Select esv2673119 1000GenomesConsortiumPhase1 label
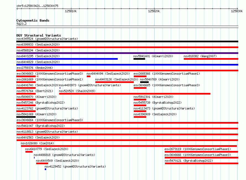Viewport: 246px width, 180px height. (198, 149)
